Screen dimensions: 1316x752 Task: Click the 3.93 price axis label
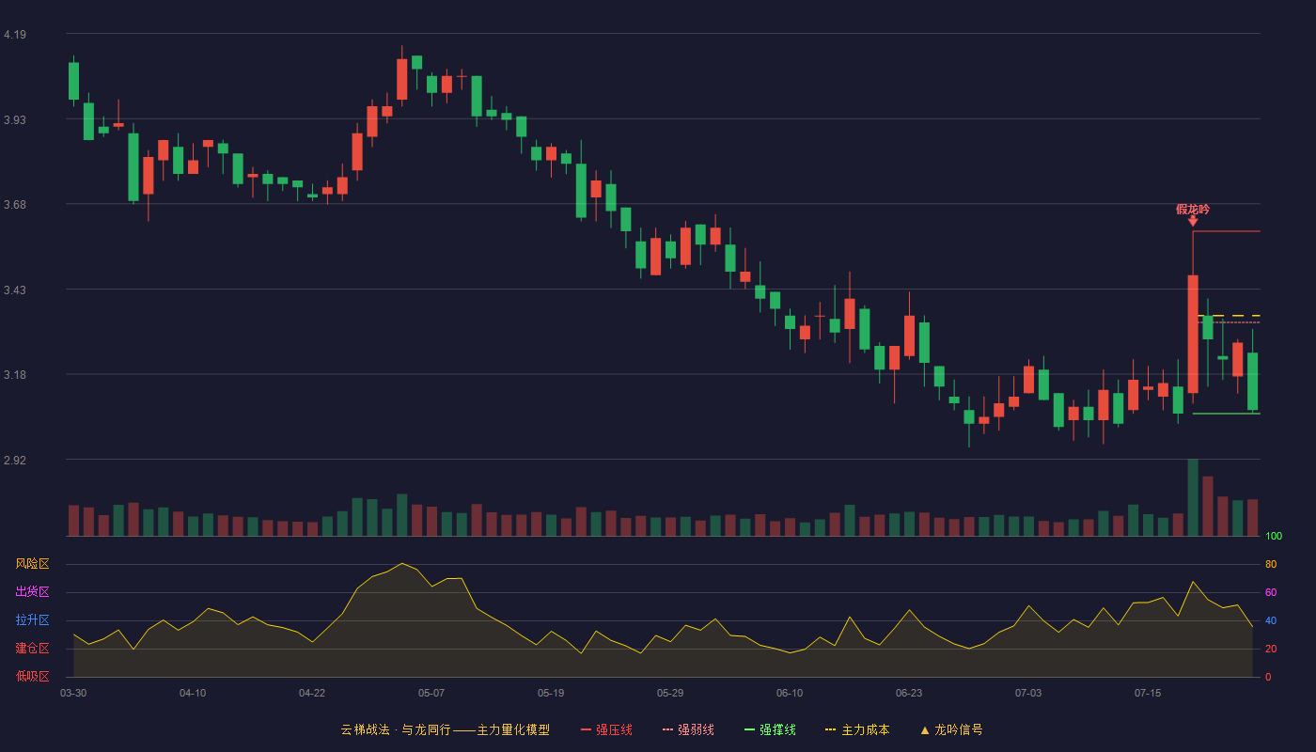click(x=15, y=120)
